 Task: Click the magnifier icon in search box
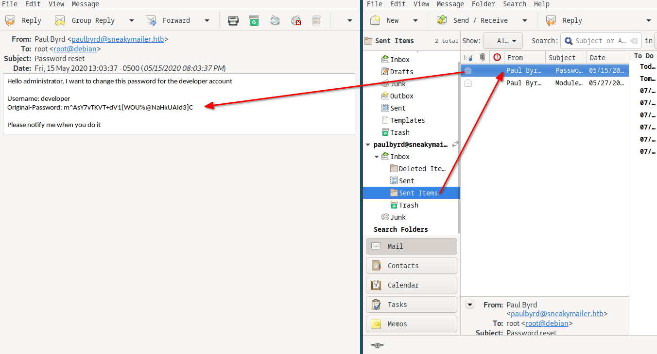[x=568, y=41]
